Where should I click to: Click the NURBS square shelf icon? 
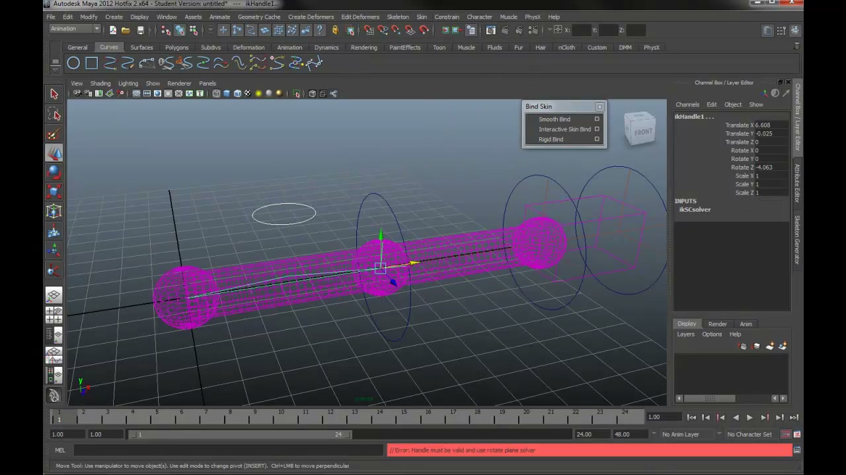click(92, 63)
